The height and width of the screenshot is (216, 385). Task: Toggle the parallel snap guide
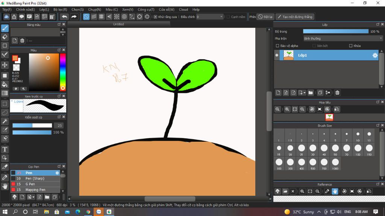click(94, 16)
